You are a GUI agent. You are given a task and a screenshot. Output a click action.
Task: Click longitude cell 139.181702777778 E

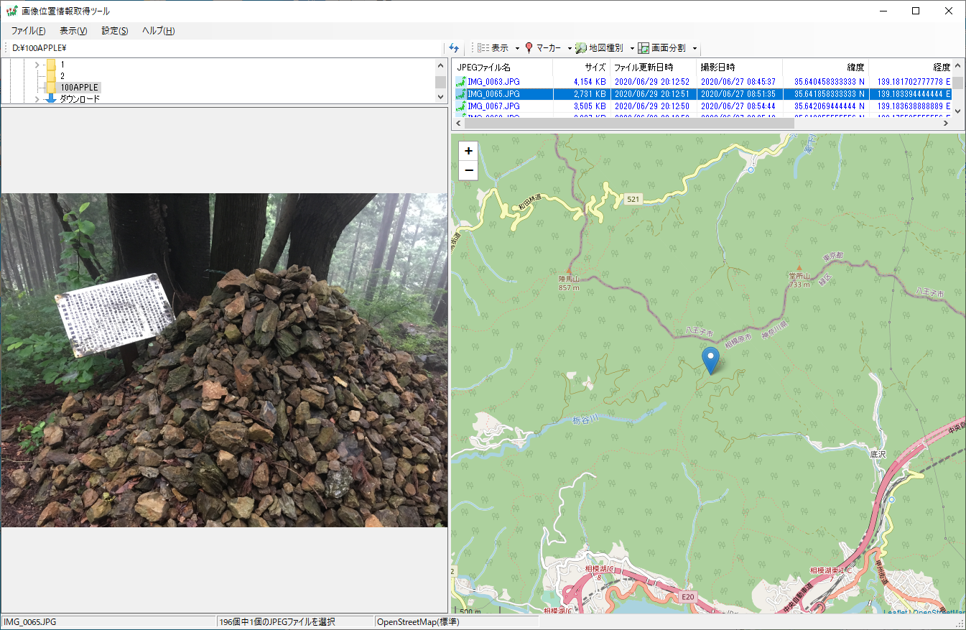[914, 82]
